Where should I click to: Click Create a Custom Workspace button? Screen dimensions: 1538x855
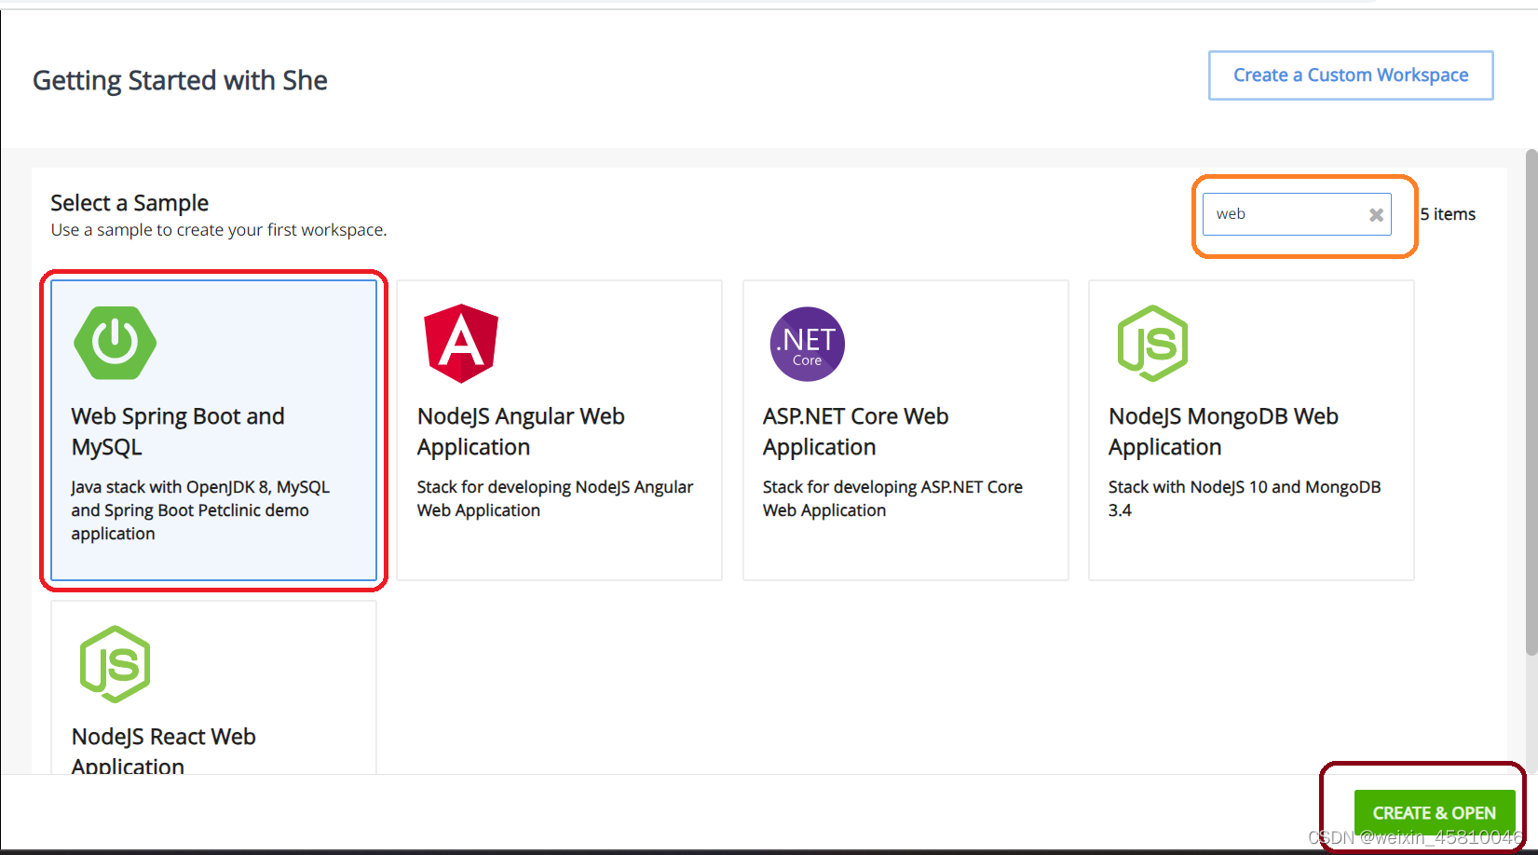tap(1351, 75)
